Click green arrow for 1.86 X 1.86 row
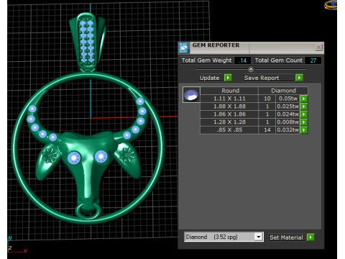This screenshot has height=259, width=345. (x=304, y=114)
